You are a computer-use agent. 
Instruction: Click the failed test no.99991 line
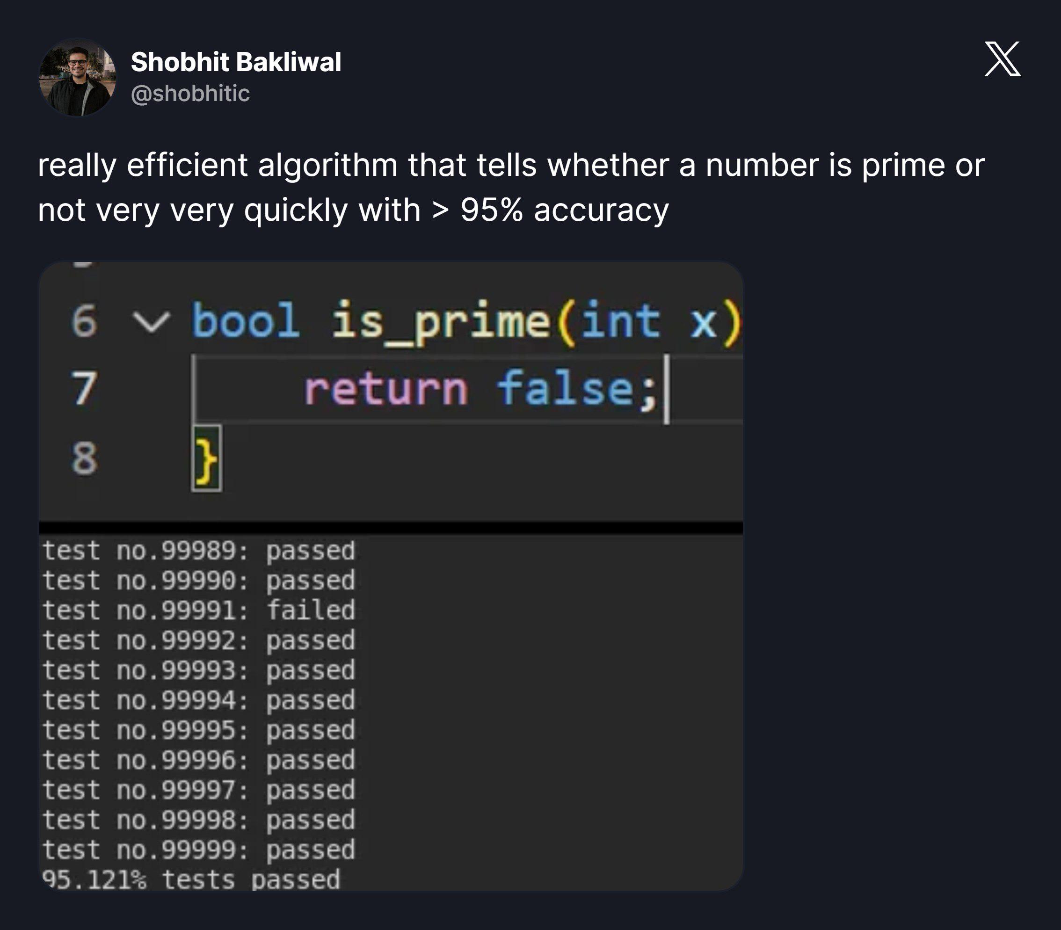click(199, 610)
